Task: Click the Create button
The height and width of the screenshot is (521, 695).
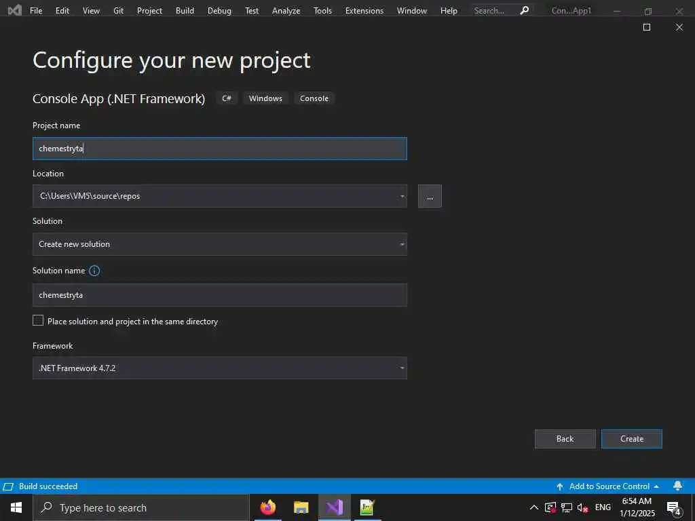Action: (x=632, y=439)
